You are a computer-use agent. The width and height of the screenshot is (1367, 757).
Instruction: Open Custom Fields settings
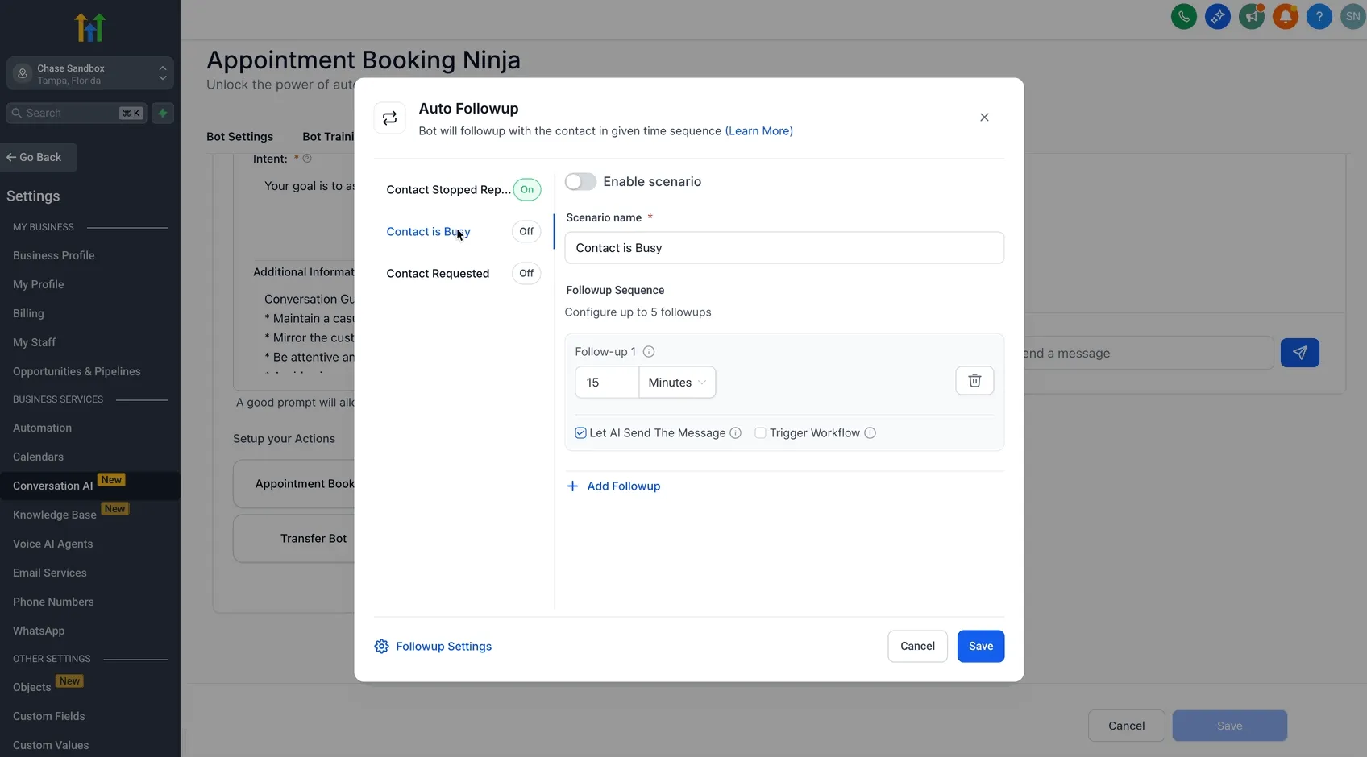48,716
